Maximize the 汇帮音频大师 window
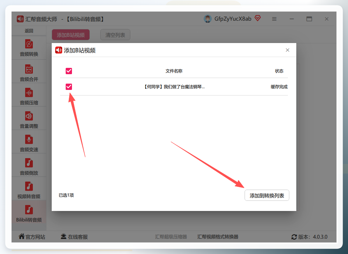 click(309, 19)
